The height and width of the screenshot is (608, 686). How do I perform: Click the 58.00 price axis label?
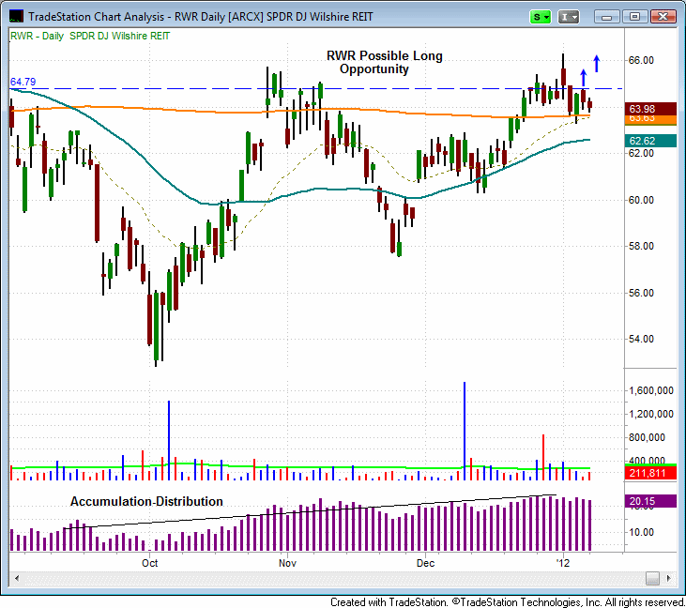pos(641,246)
